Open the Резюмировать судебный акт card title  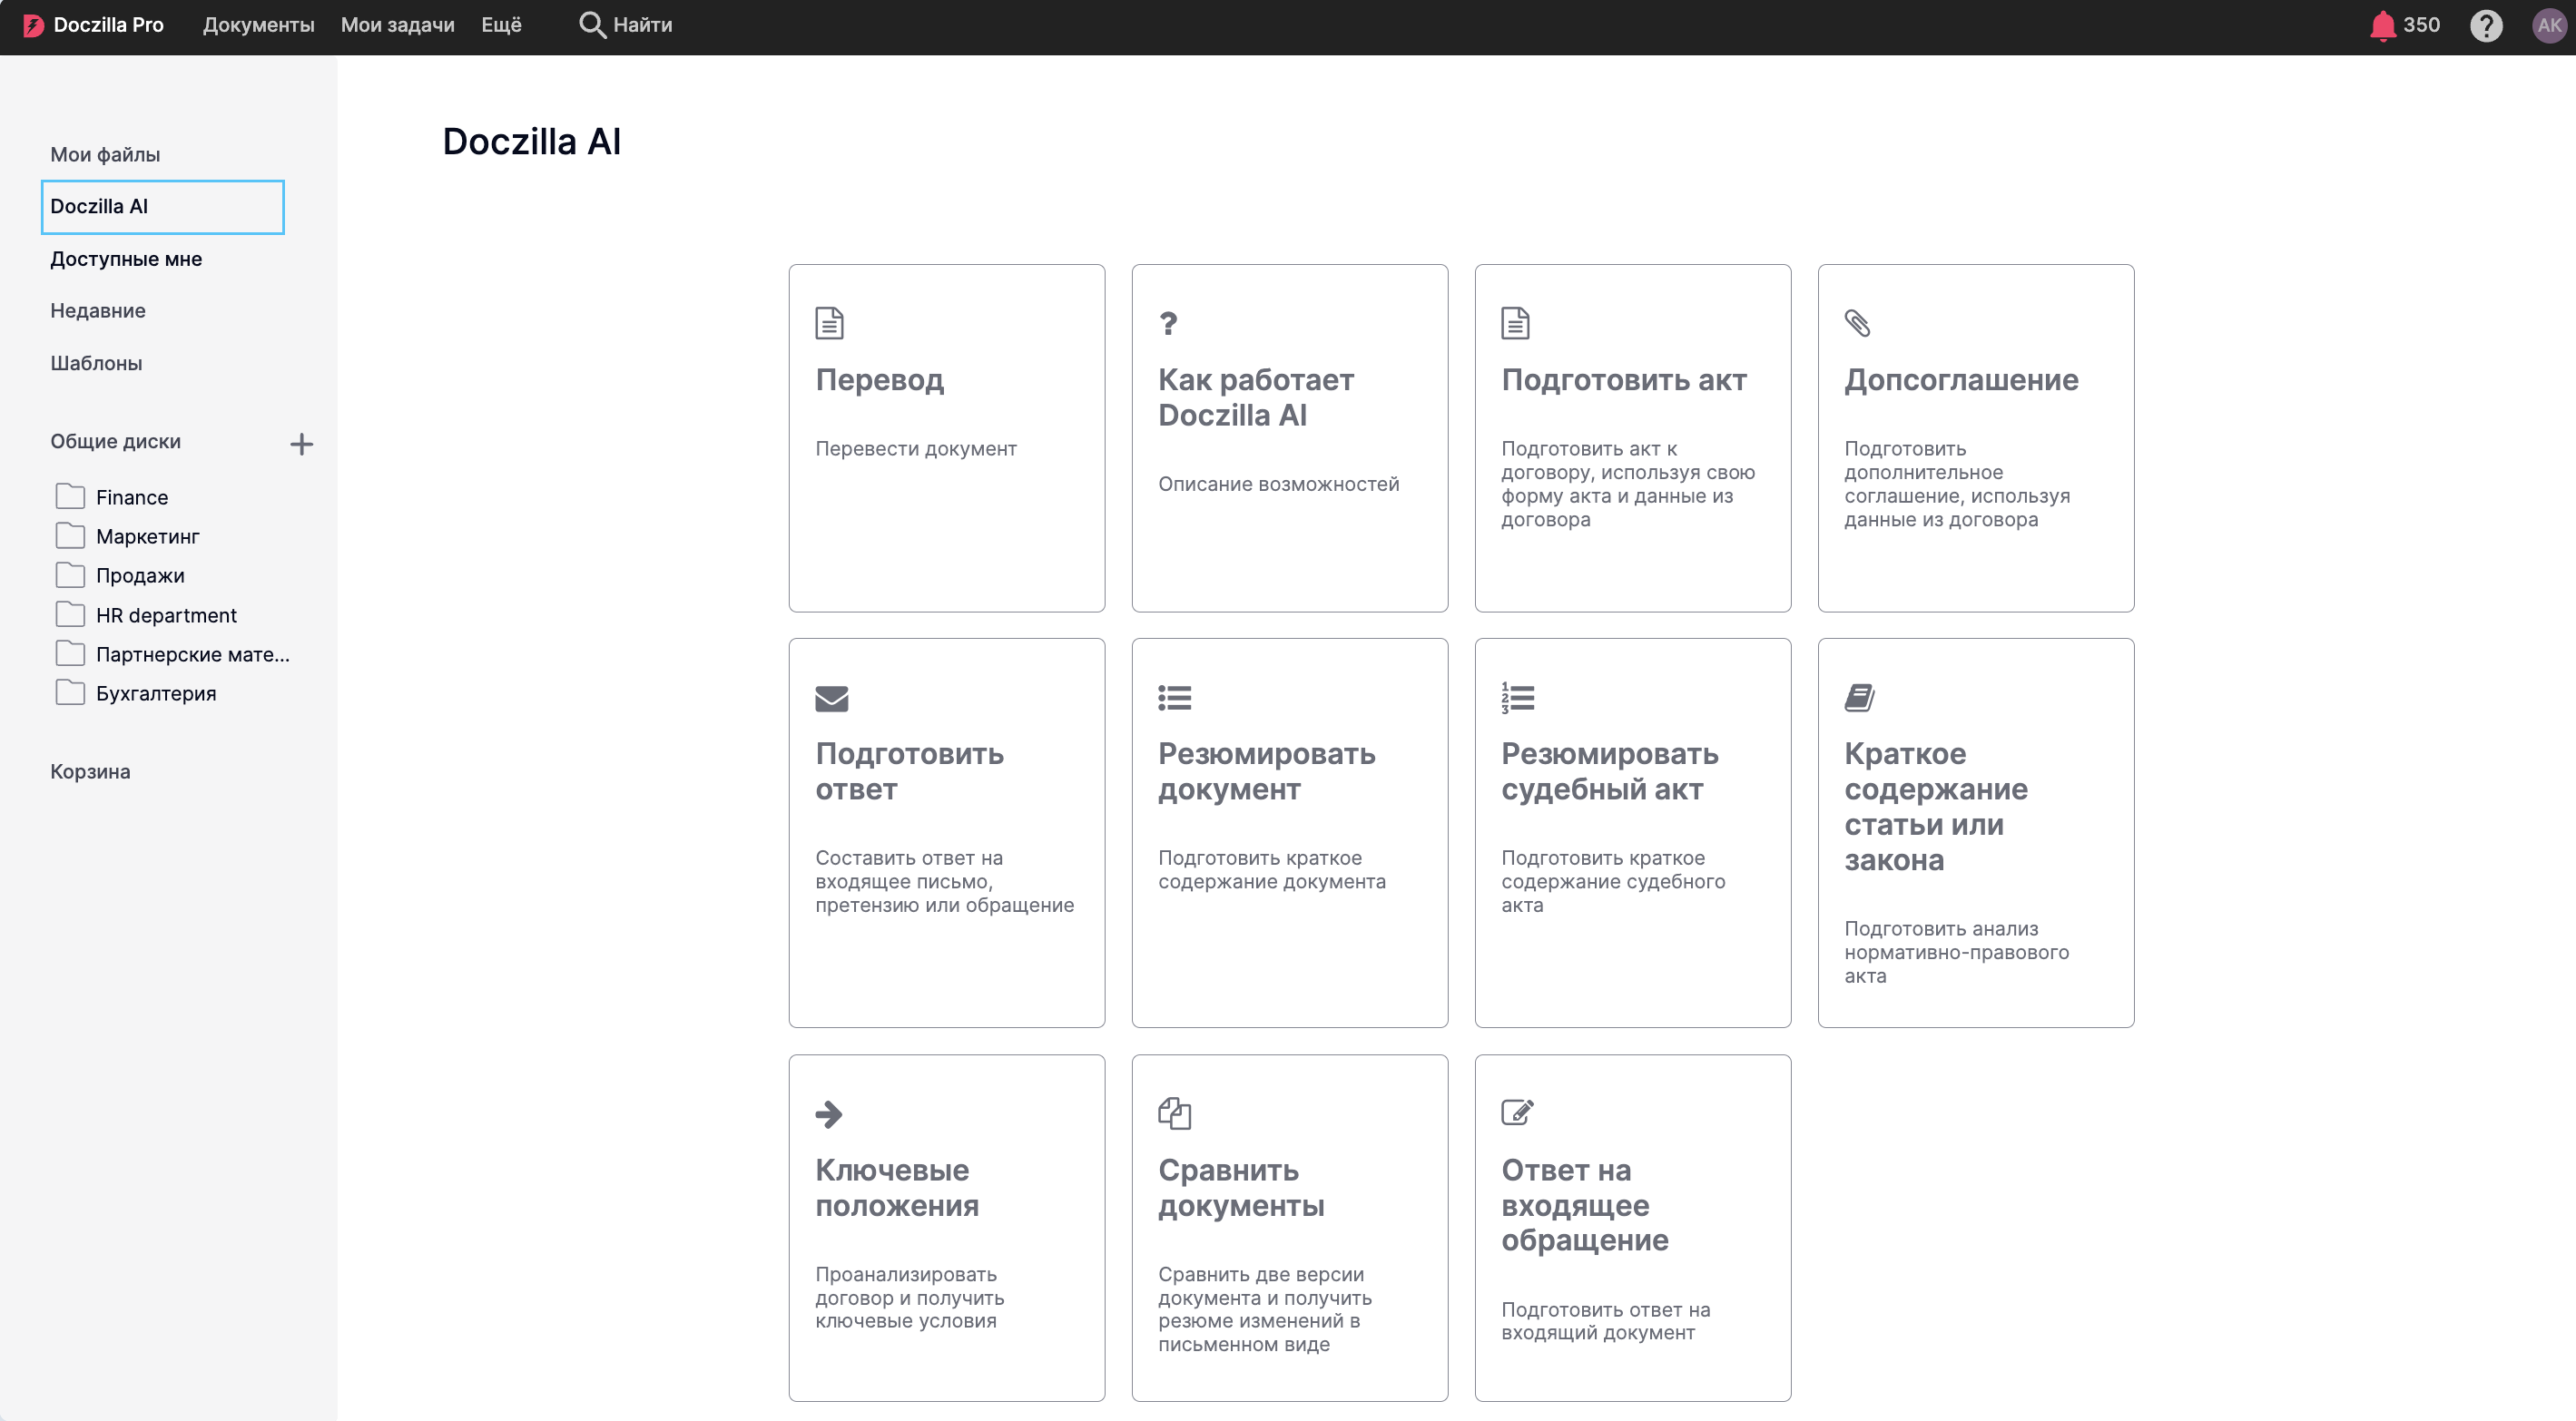coord(1609,771)
